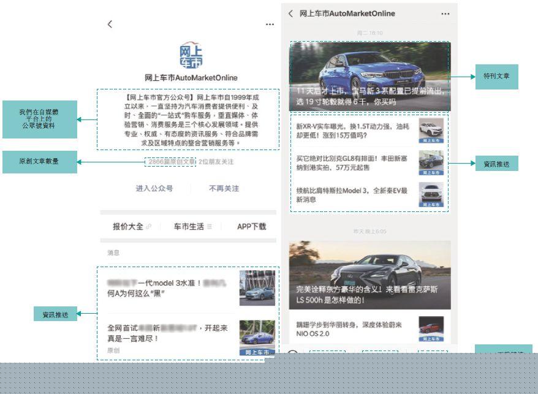Viewport: 538px width, 394px height.
Task: Open the blue BMW 3 Series featured article
Action: point(369,76)
